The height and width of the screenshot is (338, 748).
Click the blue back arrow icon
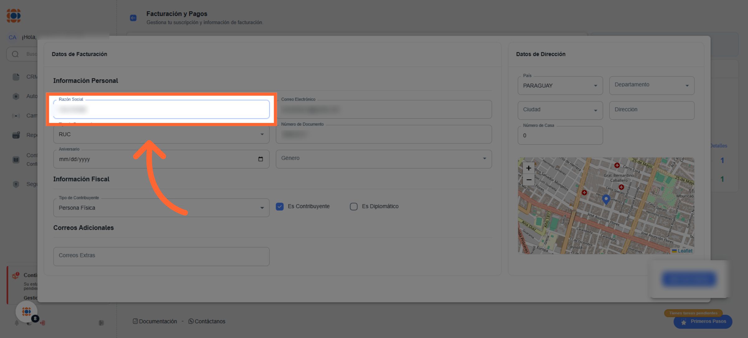(133, 18)
